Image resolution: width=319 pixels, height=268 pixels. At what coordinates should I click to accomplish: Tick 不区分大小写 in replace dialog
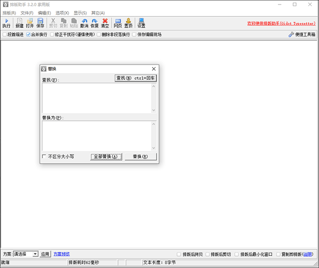44,156
